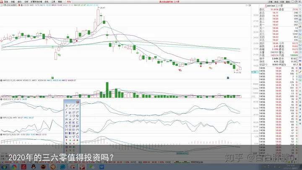Open the 分析 menu
302x170 pixels.
(x=26, y=2)
